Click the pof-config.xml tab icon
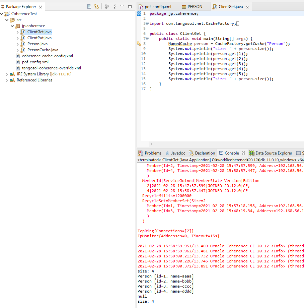 click(141, 7)
